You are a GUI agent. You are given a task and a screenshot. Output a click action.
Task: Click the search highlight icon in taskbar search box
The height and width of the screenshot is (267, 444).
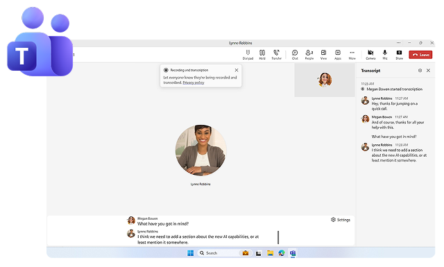click(x=245, y=253)
